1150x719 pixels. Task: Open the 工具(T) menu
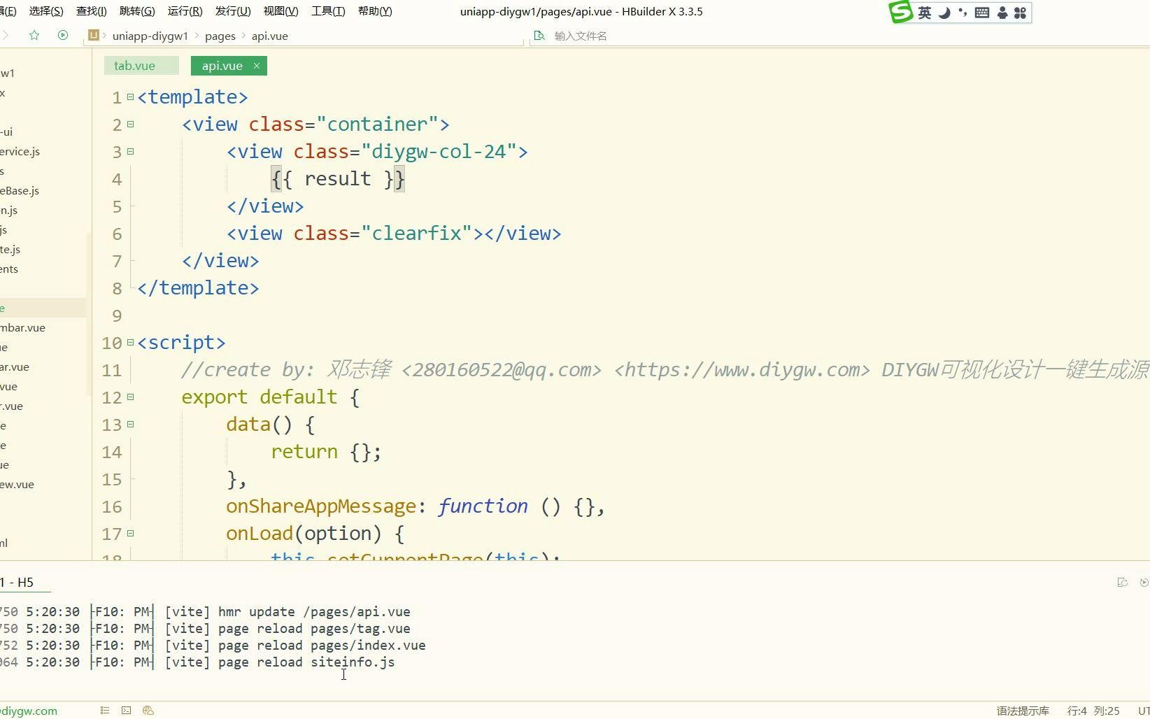click(328, 11)
